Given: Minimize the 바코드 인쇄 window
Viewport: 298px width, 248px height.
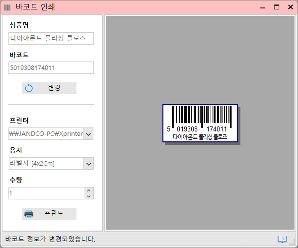Looking at the screenshot, I should 263,7.
